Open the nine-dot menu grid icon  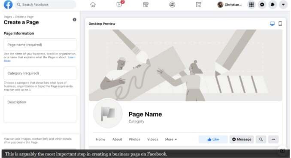tap(251, 5)
